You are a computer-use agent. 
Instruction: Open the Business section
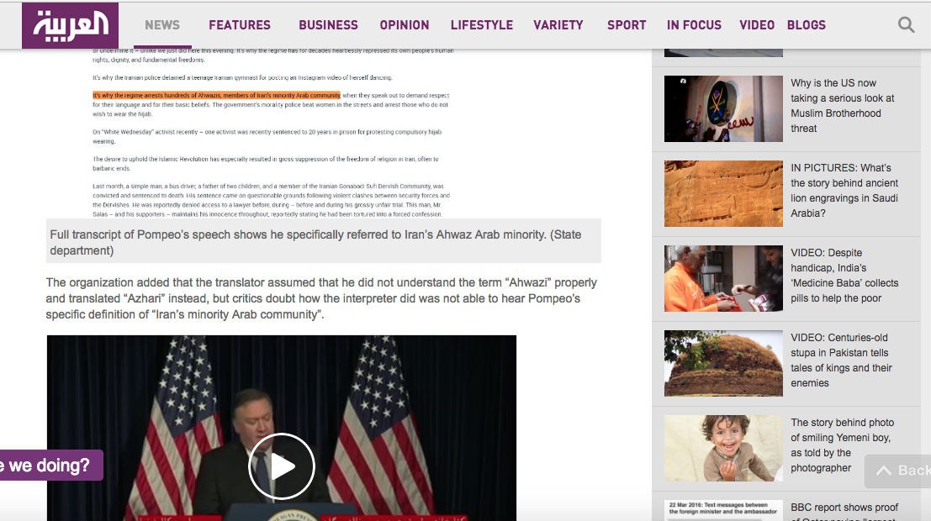(x=328, y=25)
